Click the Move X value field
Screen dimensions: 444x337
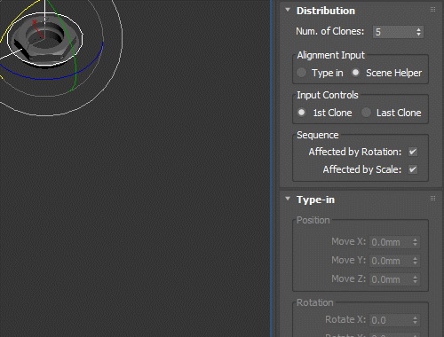390,242
